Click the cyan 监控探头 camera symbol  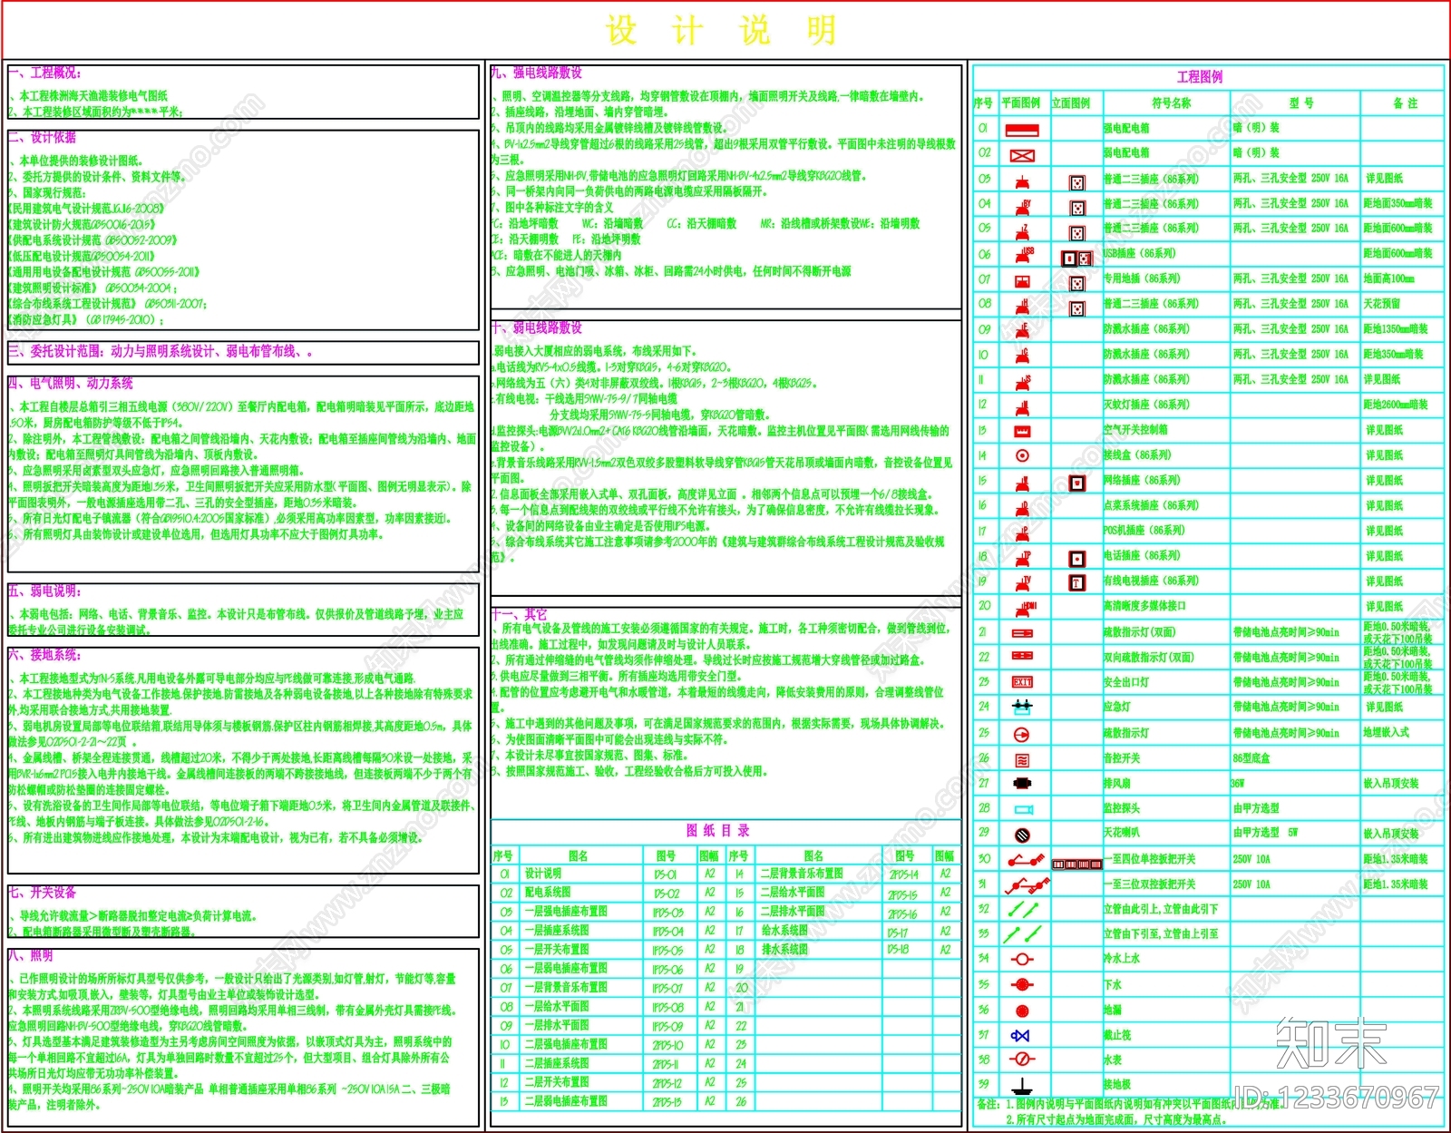1024,809
